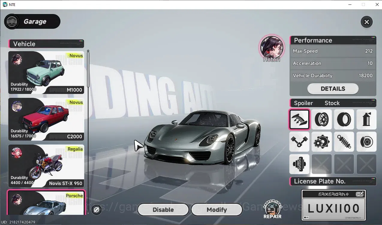Click the vehicle list scrollbar

coord(88,69)
